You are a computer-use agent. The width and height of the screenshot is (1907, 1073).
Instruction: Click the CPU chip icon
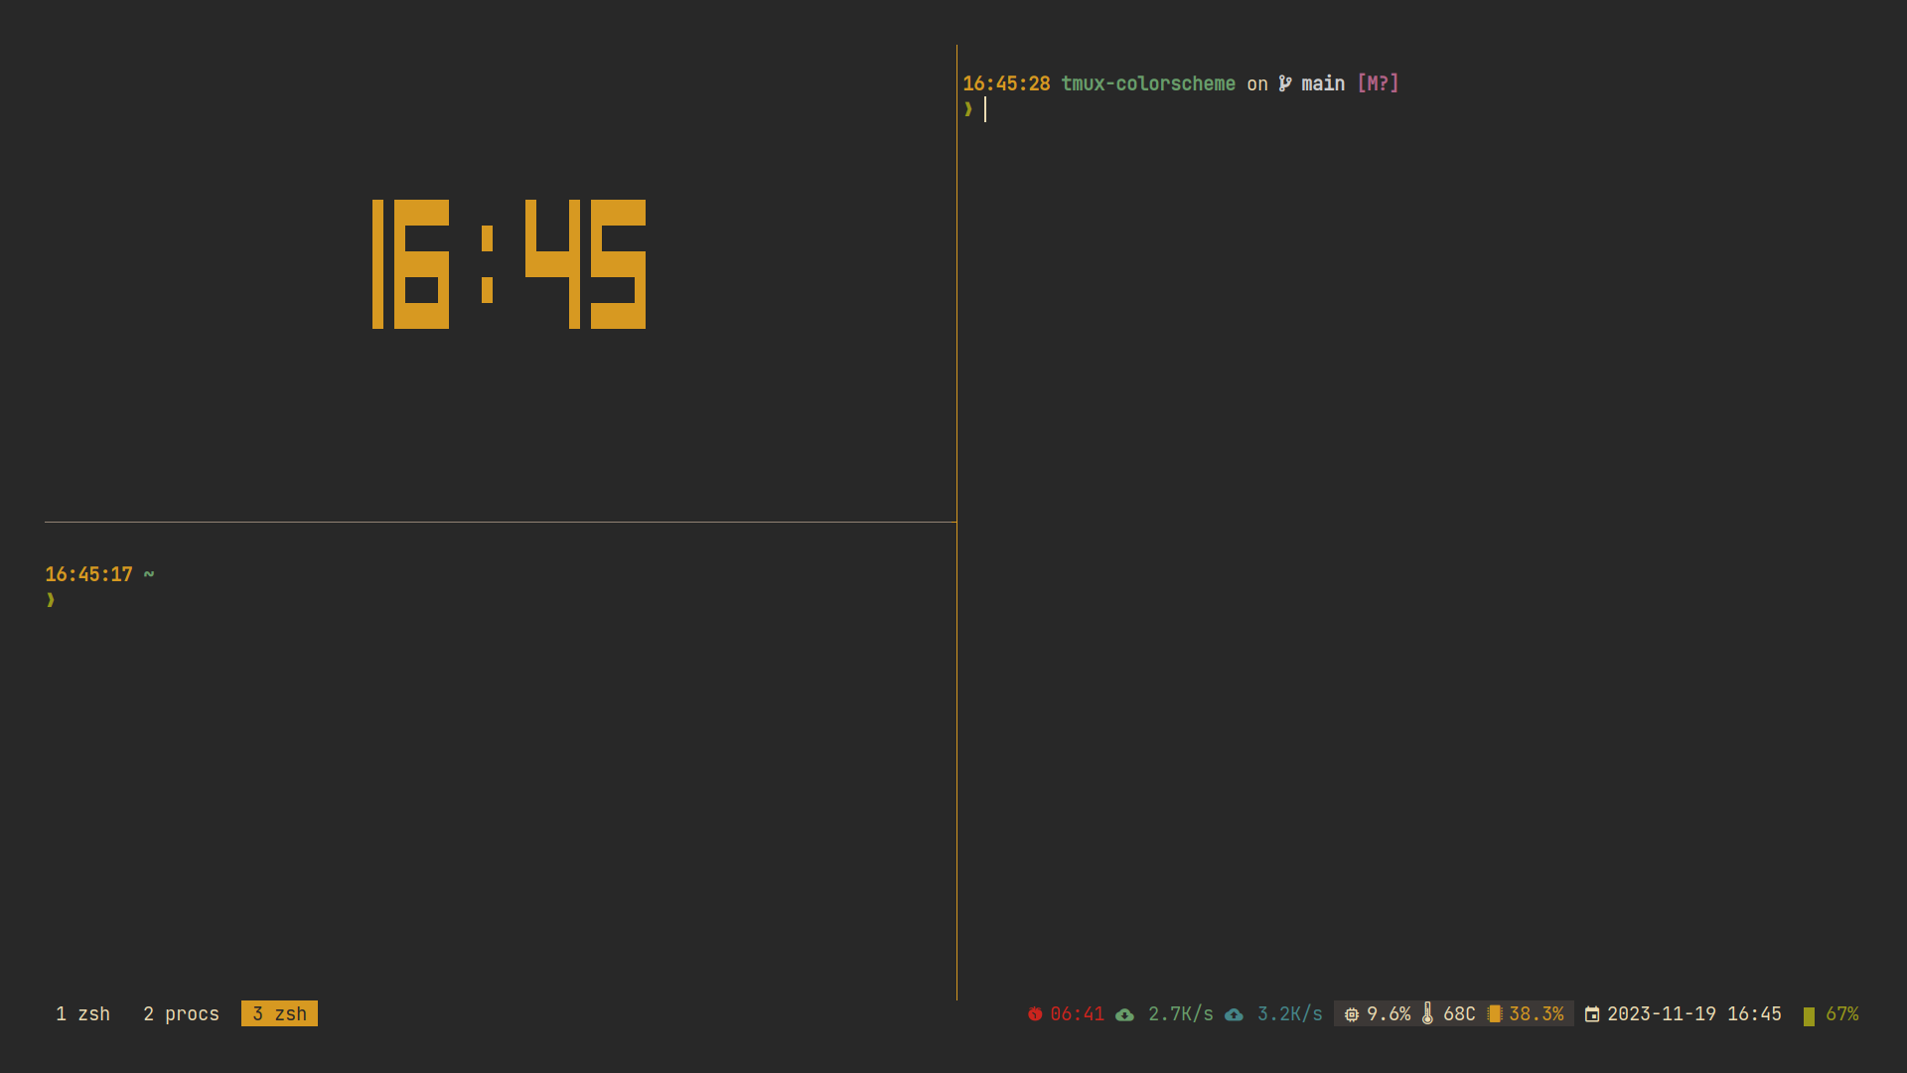1352,1014
